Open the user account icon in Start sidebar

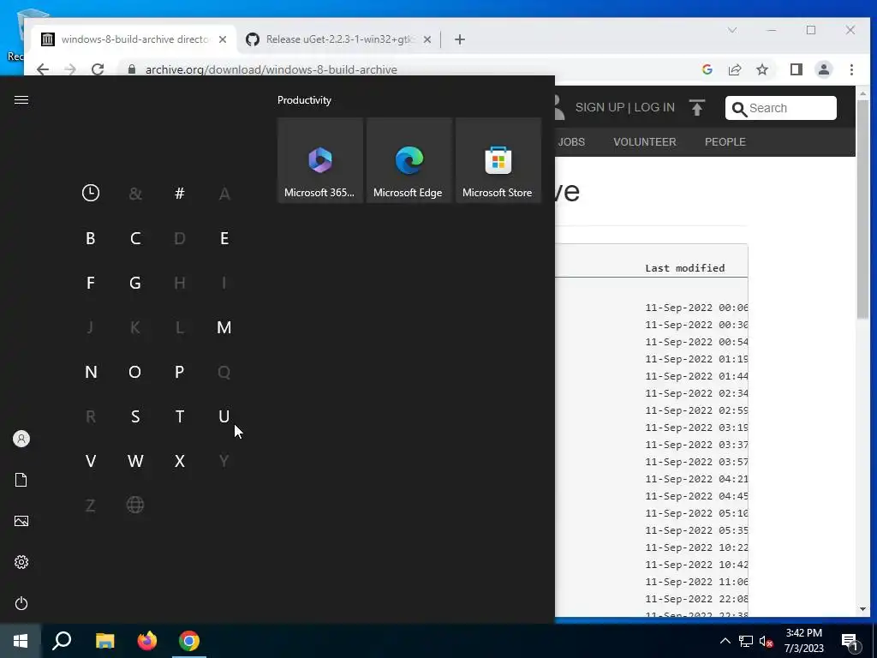pyautogui.click(x=21, y=439)
